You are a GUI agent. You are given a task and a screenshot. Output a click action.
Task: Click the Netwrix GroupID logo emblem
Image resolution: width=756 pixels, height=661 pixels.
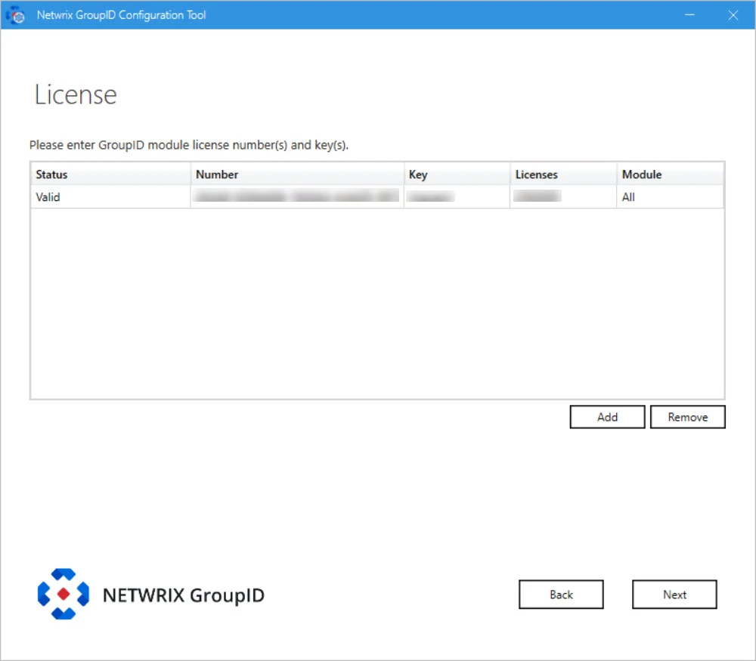(64, 594)
